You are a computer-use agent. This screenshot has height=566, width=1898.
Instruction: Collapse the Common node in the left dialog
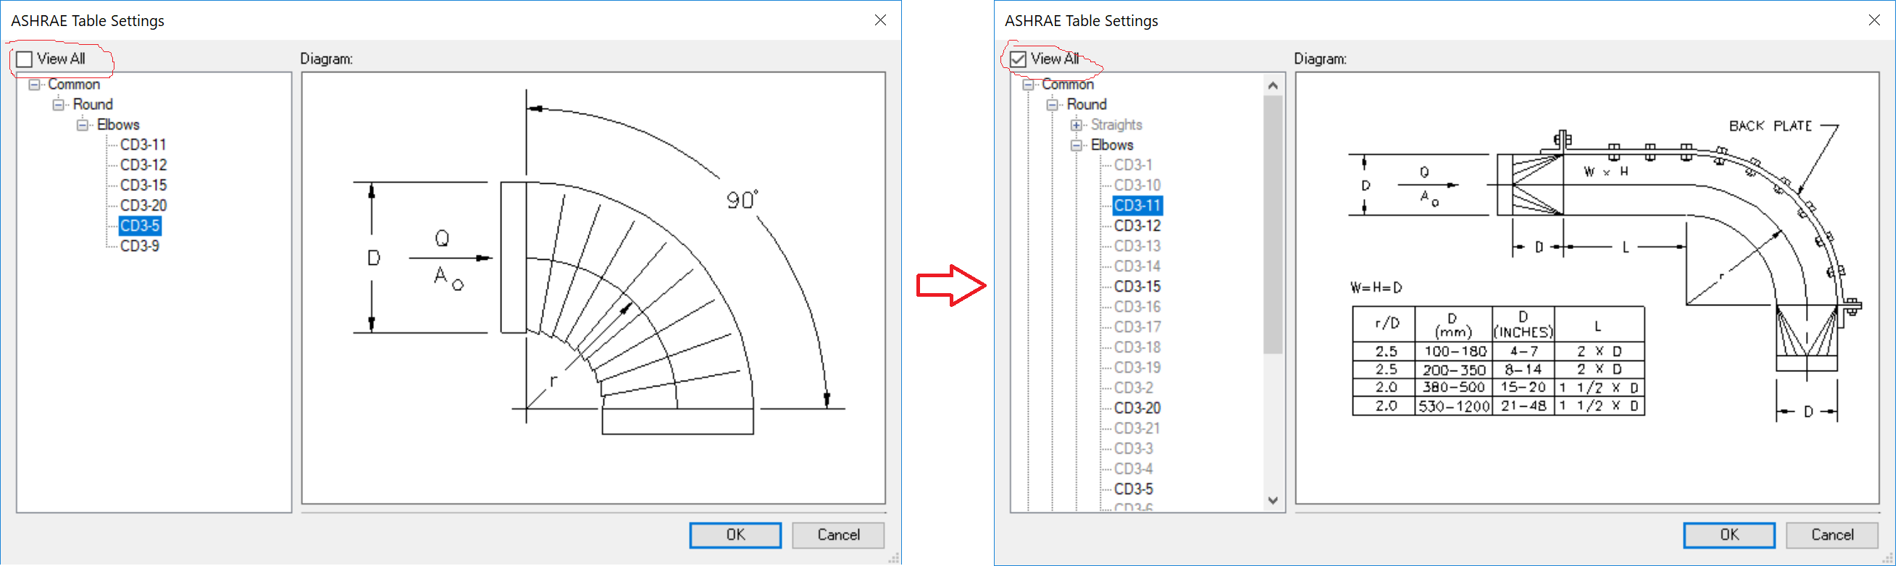[34, 85]
